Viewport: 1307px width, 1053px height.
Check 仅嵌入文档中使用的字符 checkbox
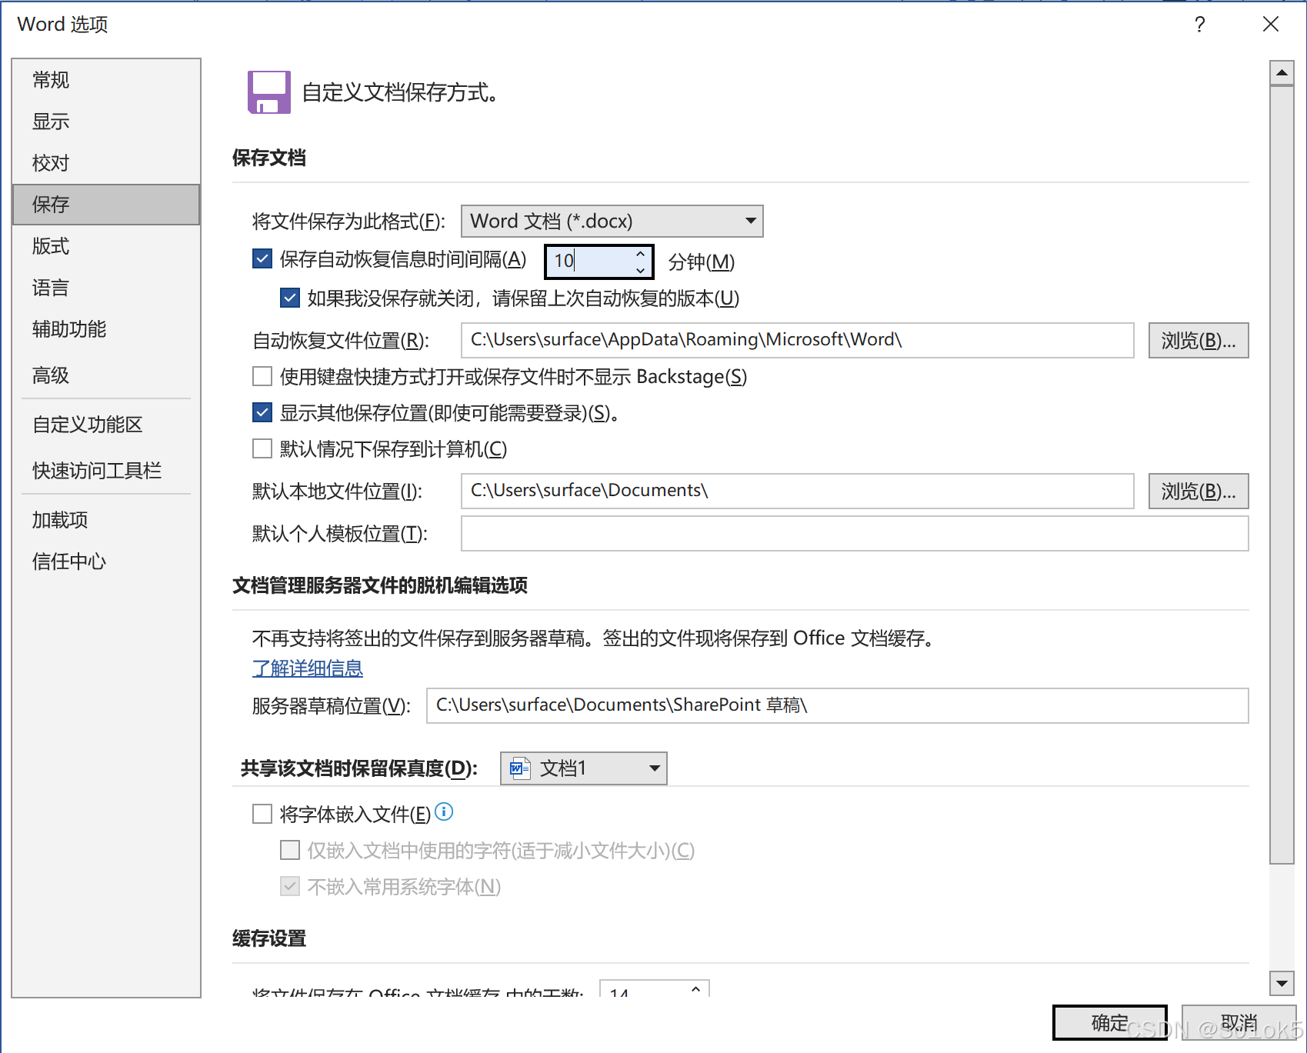[x=290, y=850]
